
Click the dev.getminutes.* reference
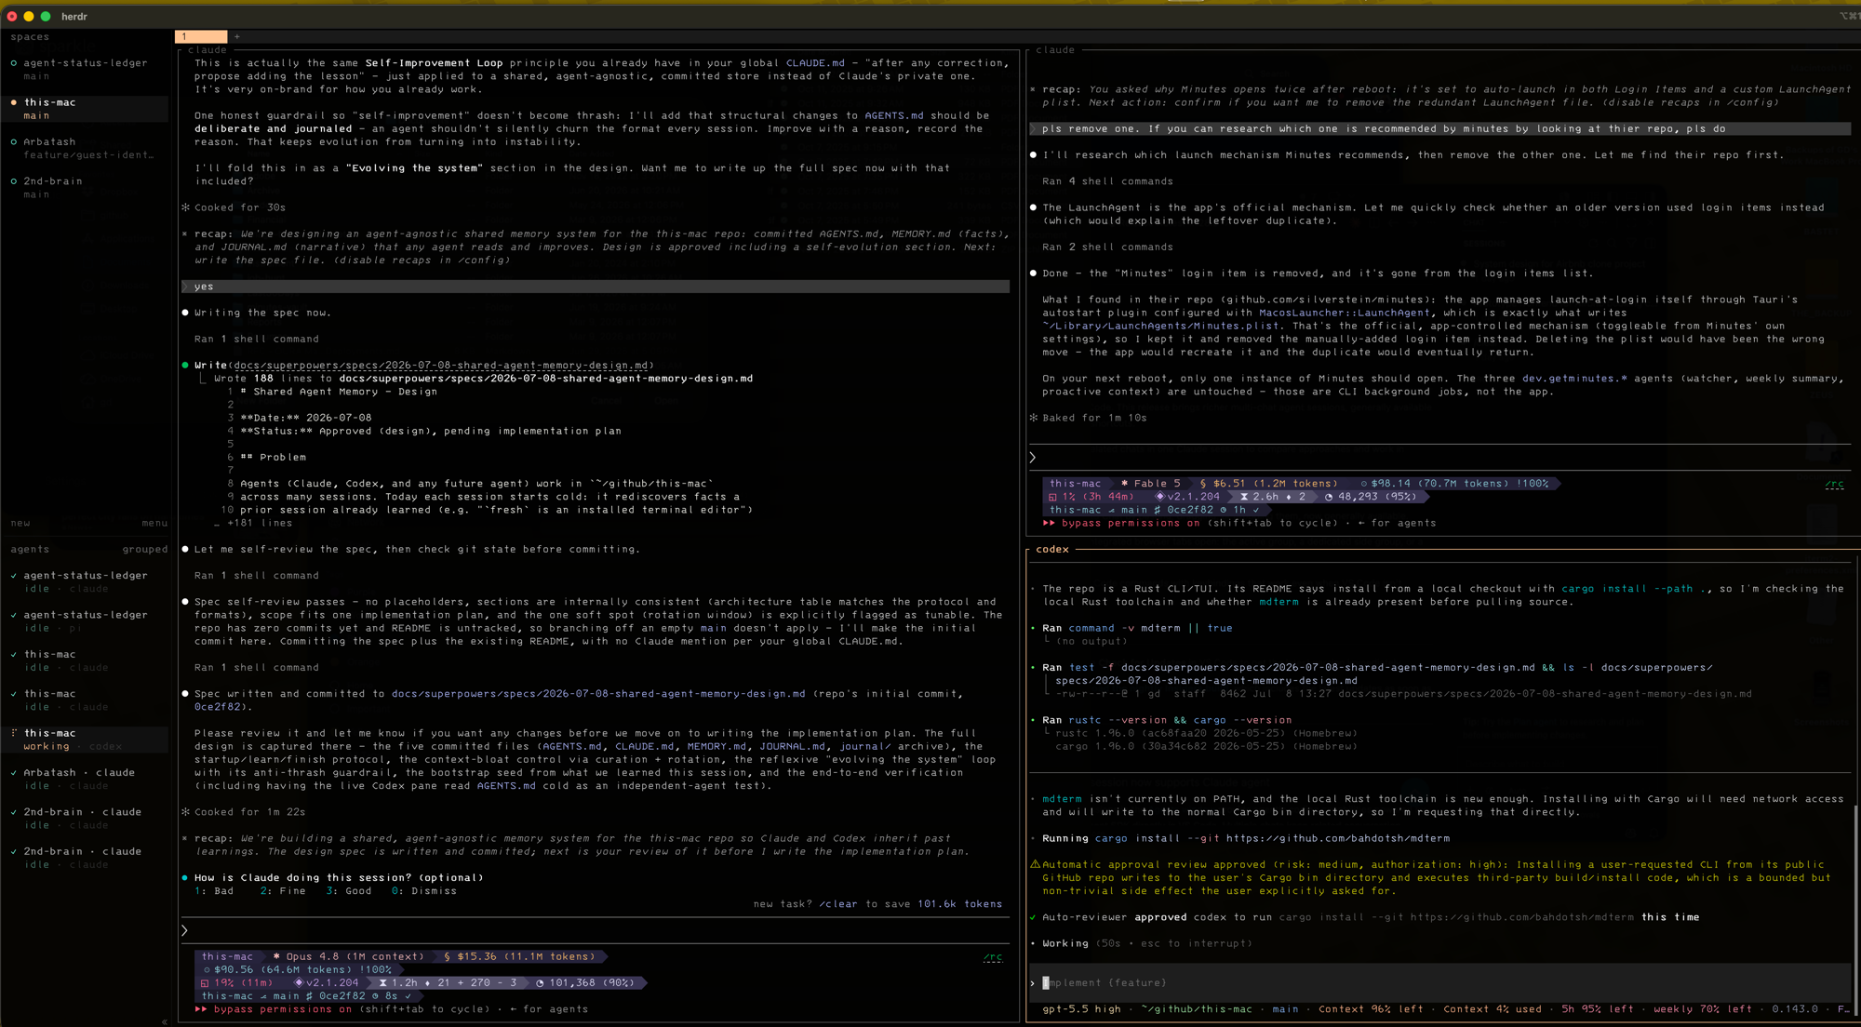click(1574, 379)
